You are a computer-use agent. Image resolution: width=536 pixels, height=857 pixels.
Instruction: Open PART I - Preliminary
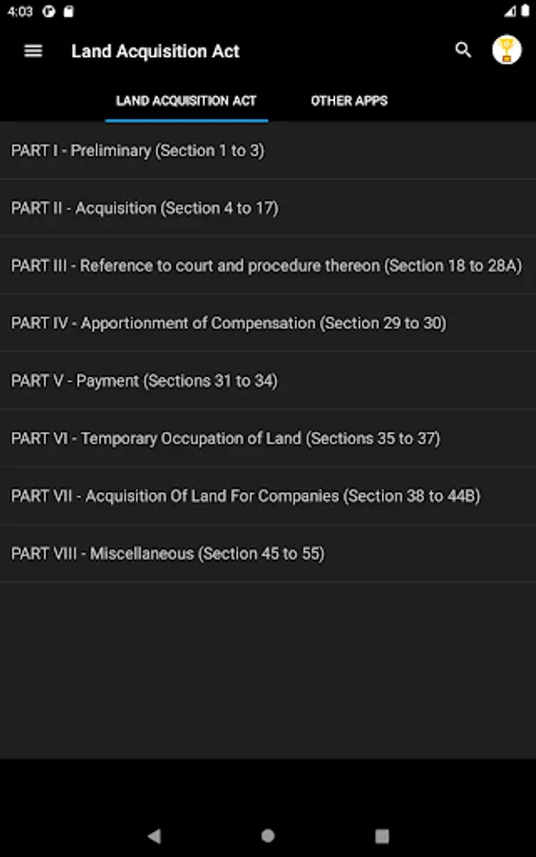coord(268,150)
